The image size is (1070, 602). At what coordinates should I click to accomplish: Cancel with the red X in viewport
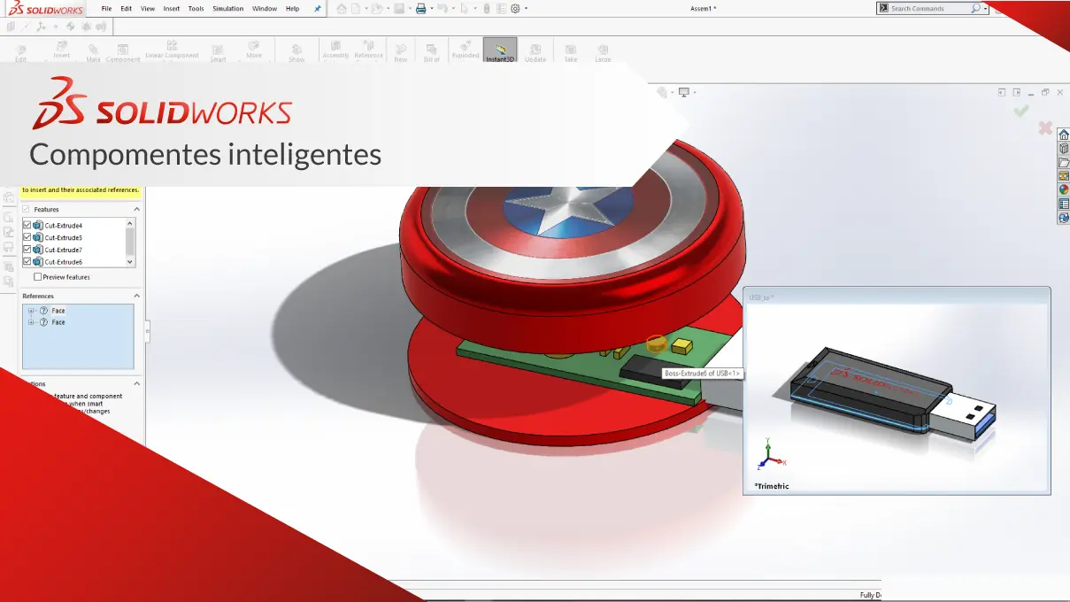point(1045,128)
